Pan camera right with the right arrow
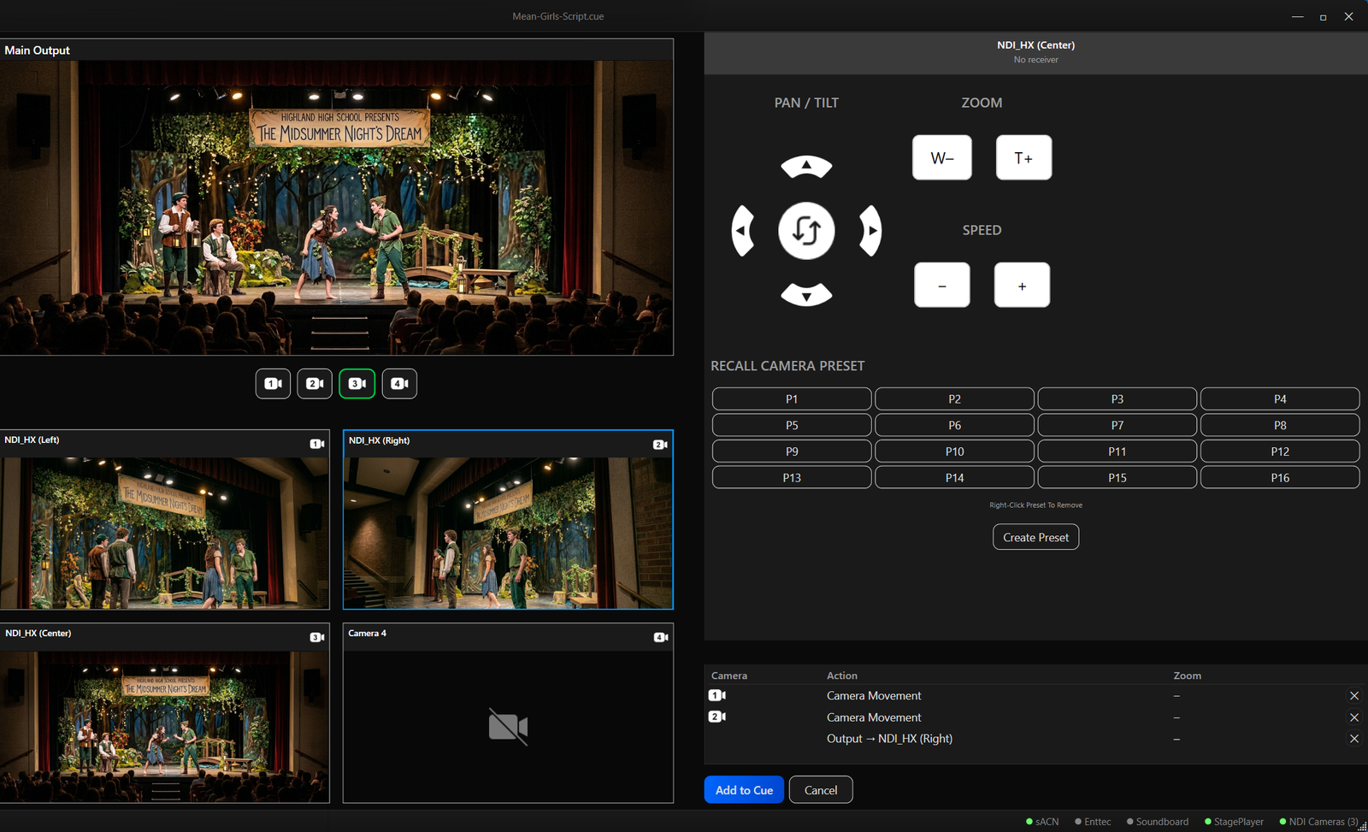Viewport: 1368px width, 832px height. tap(870, 230)
